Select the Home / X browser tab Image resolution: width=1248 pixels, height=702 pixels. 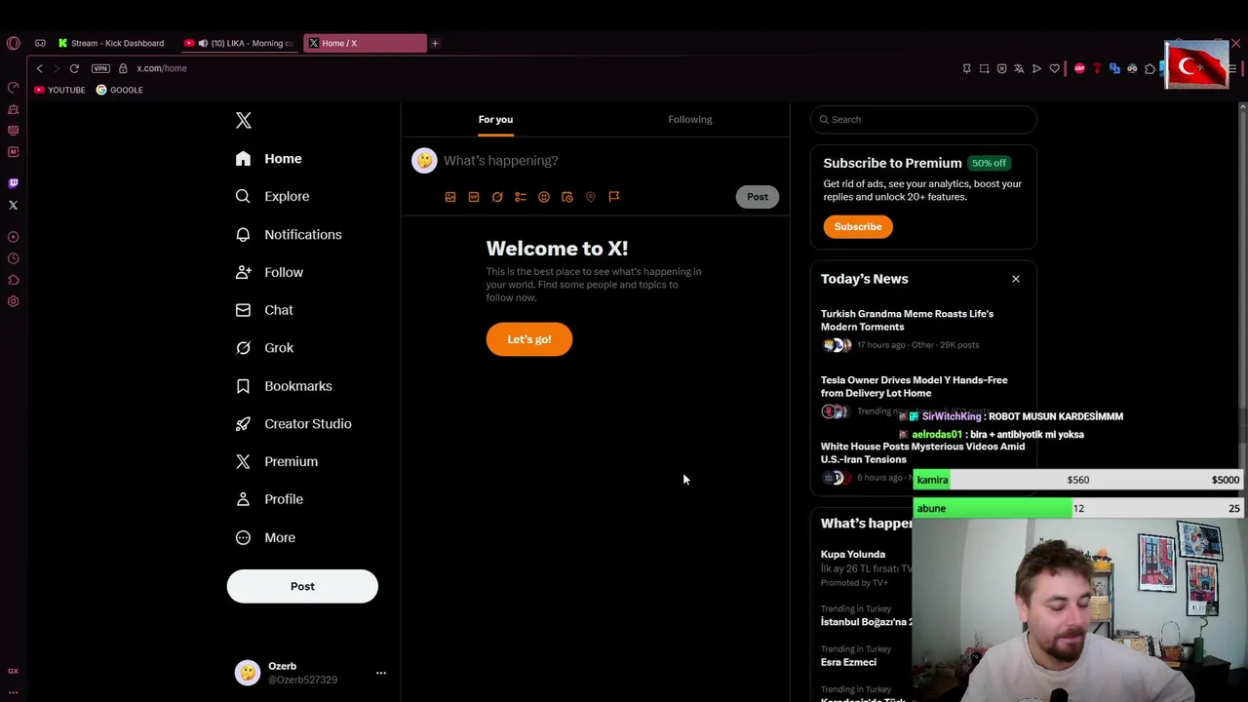click(365, 43)
